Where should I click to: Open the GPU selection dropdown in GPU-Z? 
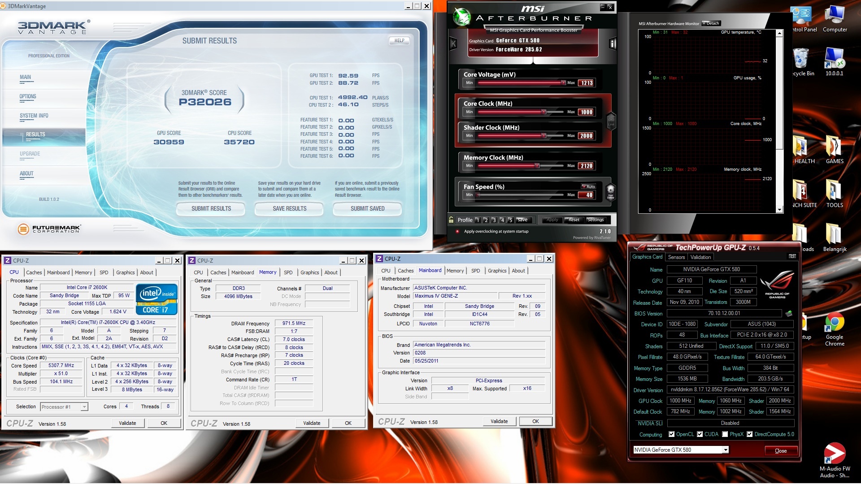coord(725,450)
